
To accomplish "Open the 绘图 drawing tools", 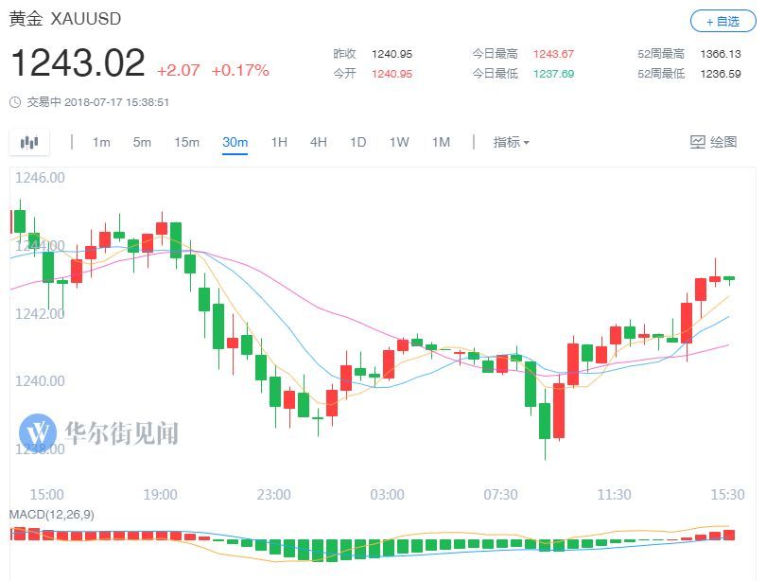I will point(713,142).
